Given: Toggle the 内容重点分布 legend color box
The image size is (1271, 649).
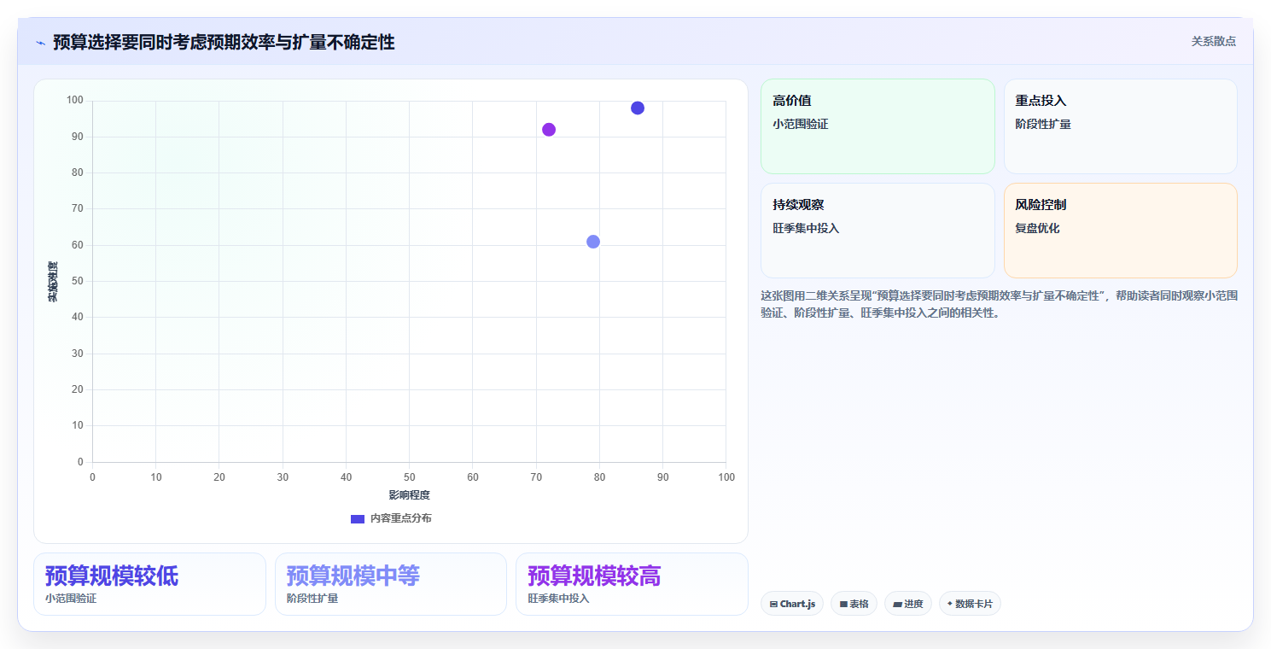Looking at the screenshot, I should pyautogui.click(x=358, y=519).
